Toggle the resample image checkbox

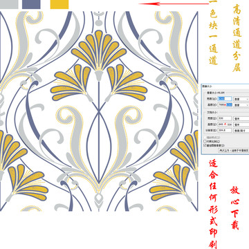tap(205, 145)
